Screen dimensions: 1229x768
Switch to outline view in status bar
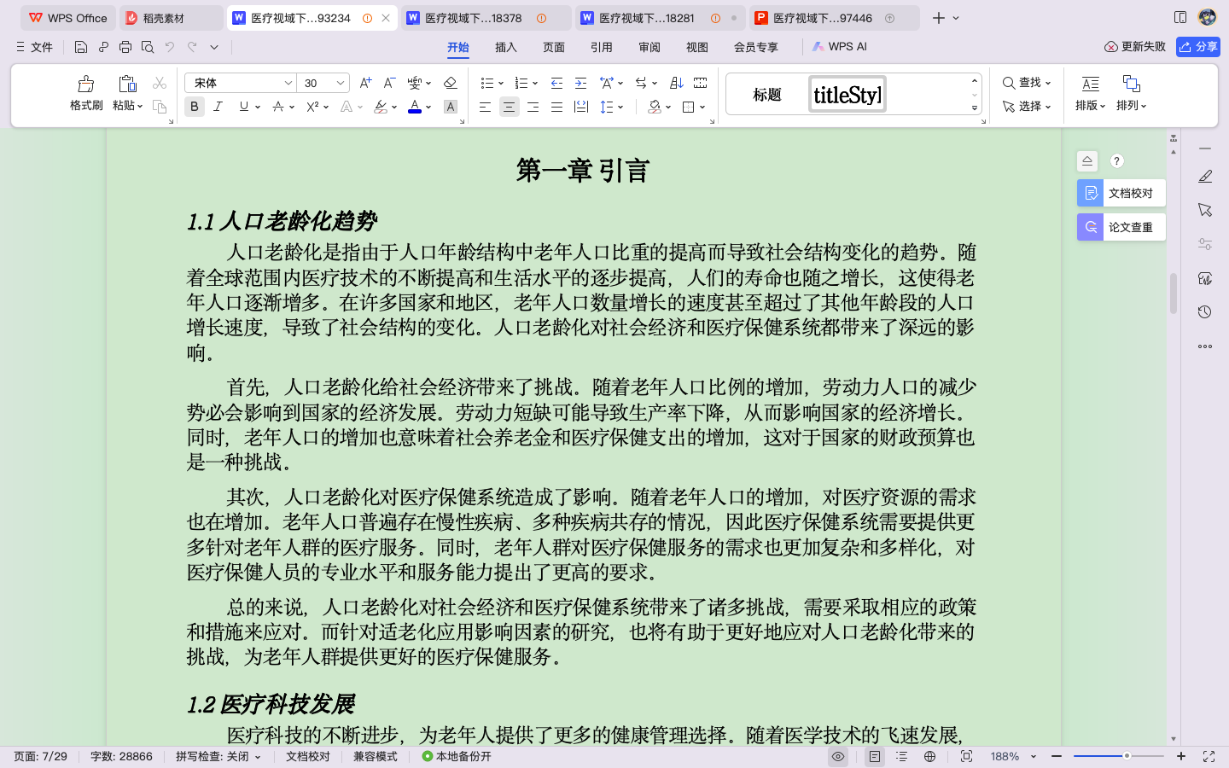(x=902, y=756)
